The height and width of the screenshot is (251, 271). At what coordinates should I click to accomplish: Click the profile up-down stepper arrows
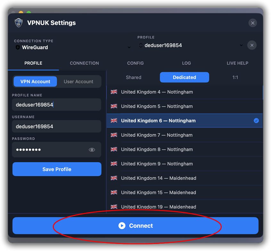pyautogui.click(x=141, y=45)
